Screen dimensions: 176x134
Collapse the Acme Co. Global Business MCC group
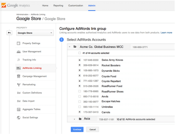pyautogui.click(x=70, y=47)
